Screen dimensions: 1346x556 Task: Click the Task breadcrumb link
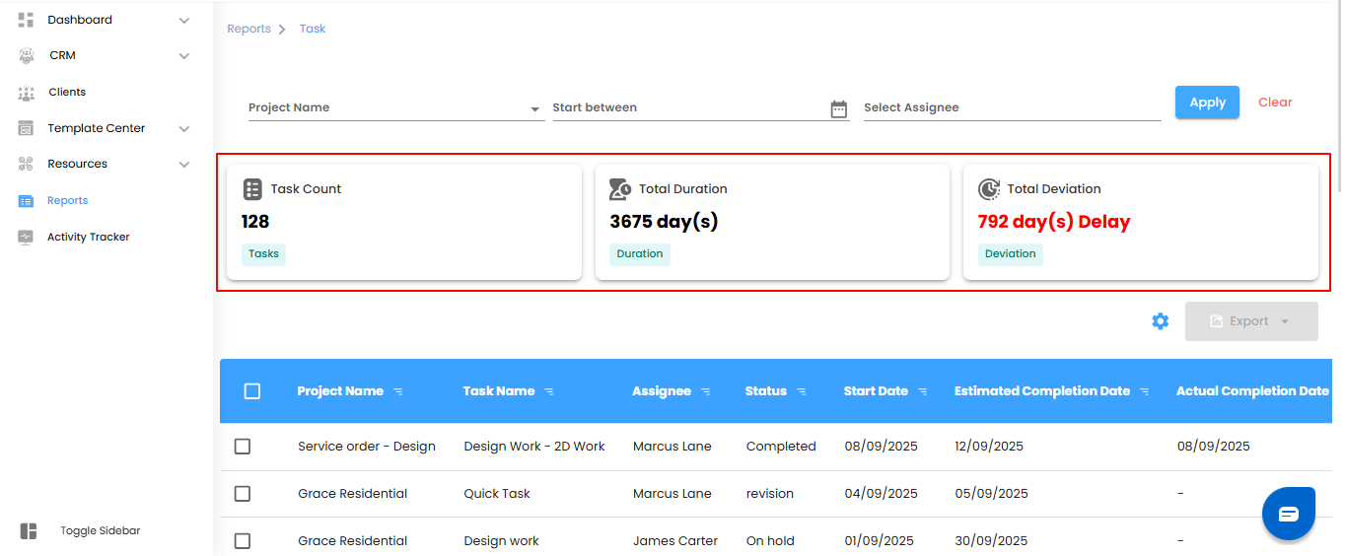point(313,30)
